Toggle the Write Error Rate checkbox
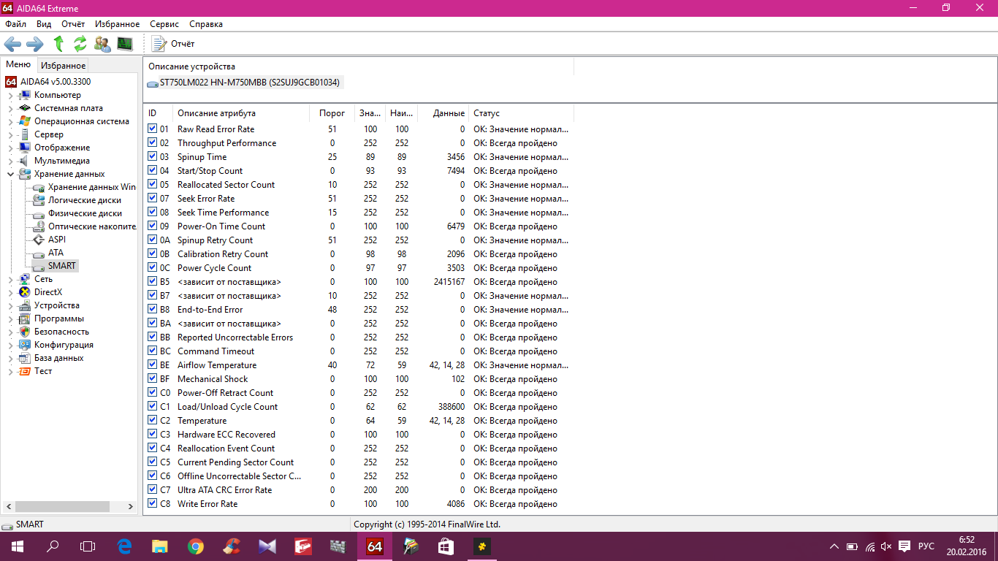Viewport: 998px width, 561px height. (x=152, y=504)
